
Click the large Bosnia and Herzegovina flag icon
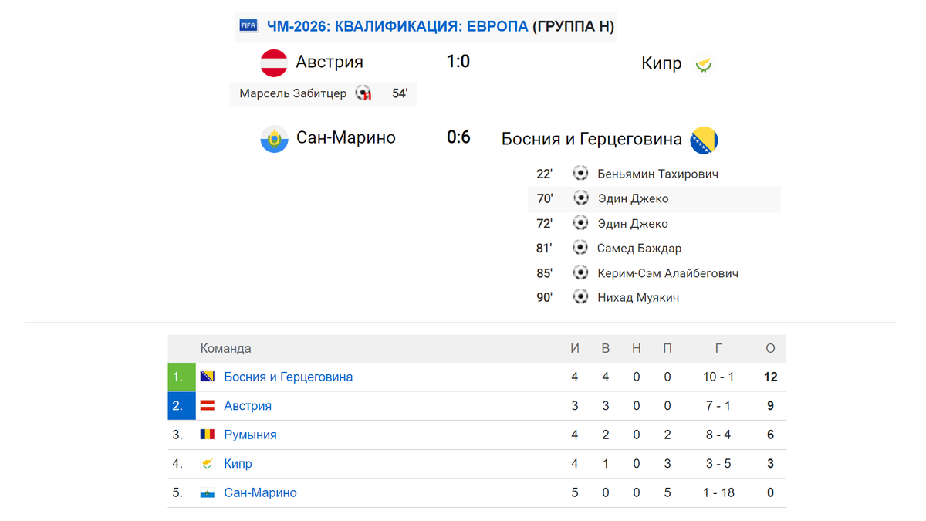pyautogui.click(x=705, y=140)
